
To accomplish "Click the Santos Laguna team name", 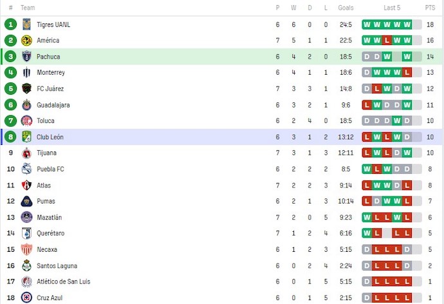I will tap(57, 266).
